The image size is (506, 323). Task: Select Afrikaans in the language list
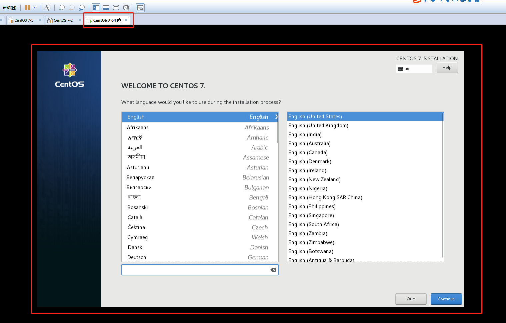[x=200, y=128]
